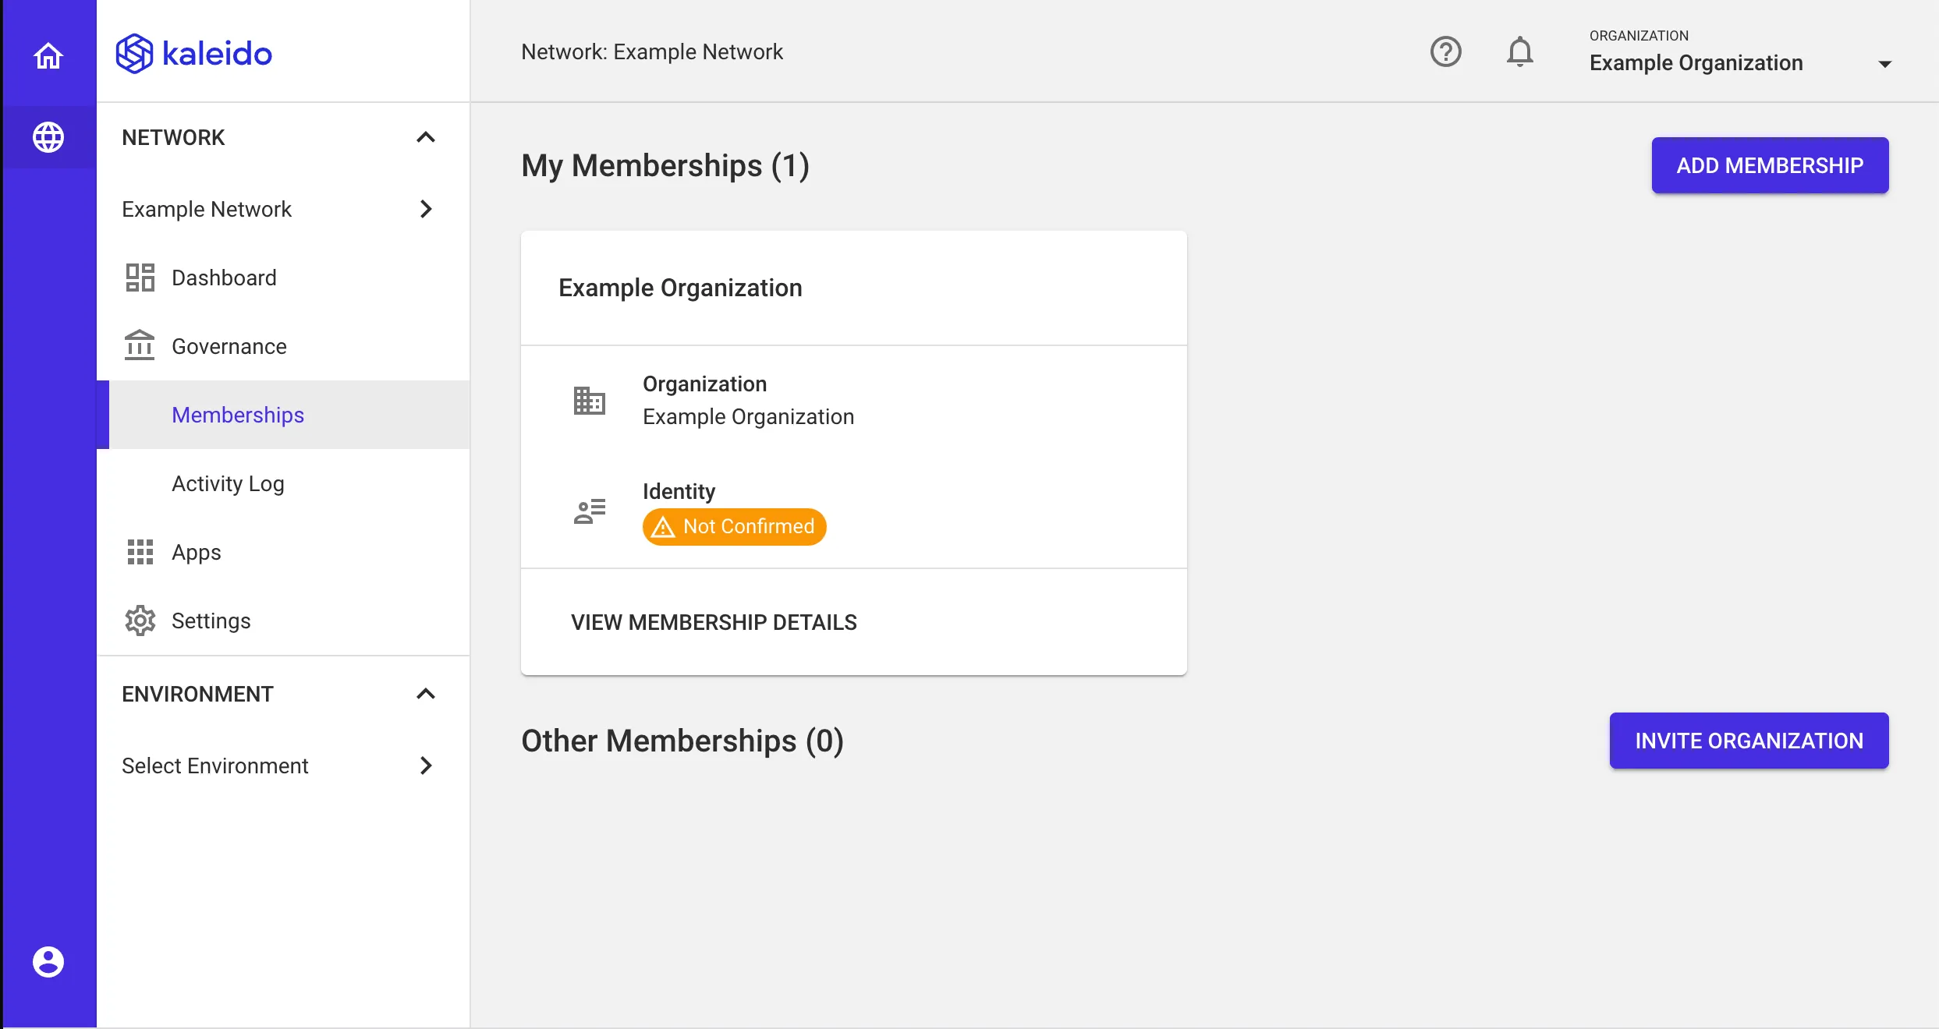Expand Example Network via its chevron

[426, 209]
